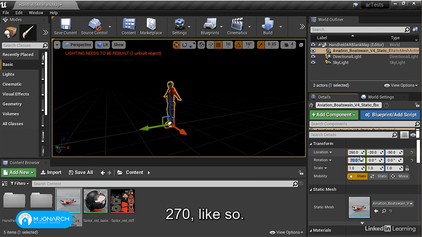This screenshot has width=422, height=237.
Task: Expand the Add Component dropdown
Action: click(334, 115)
